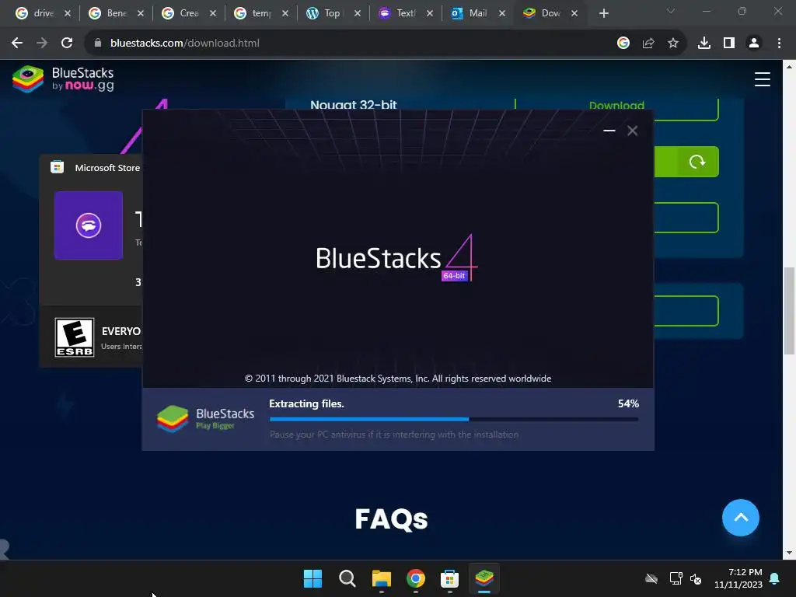Share this page using the share icon
This screenshot has height=597, width=796.
tap(648, 44)
